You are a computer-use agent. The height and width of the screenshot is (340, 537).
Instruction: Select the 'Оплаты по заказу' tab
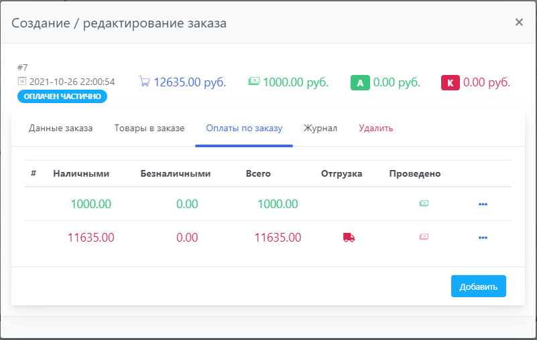coord(244,128)
